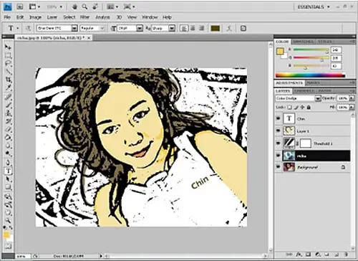Open the anti-aliasing method dropdown

172,29
